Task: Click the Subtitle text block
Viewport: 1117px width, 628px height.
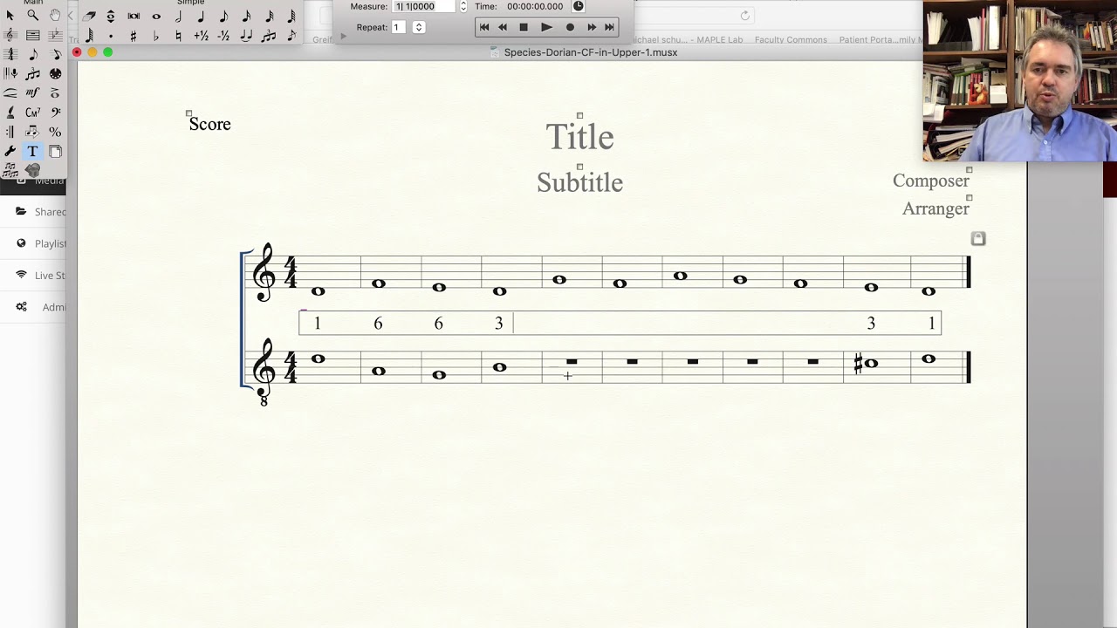Action: pyautogui.click(x=579, y=182)
